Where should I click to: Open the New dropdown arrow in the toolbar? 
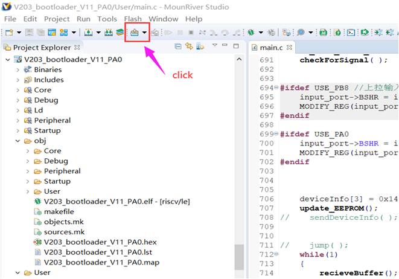[x=19, y=33]
